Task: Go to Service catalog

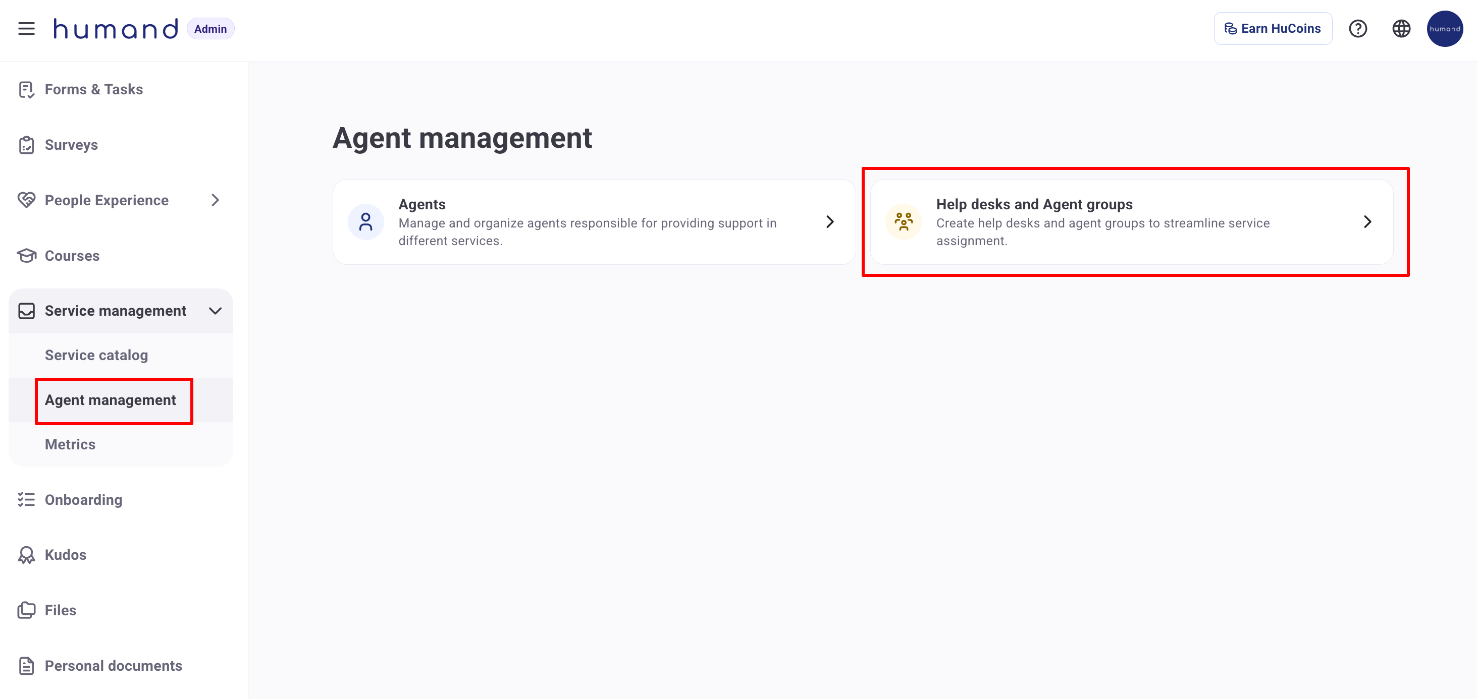Action: tap(96, 355)
